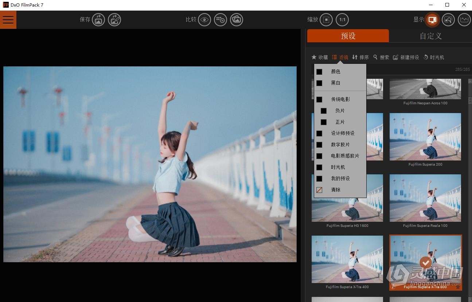472x302 pixels.
Task: Check the 颜色 filter checkbox
Action: (319, 72)
